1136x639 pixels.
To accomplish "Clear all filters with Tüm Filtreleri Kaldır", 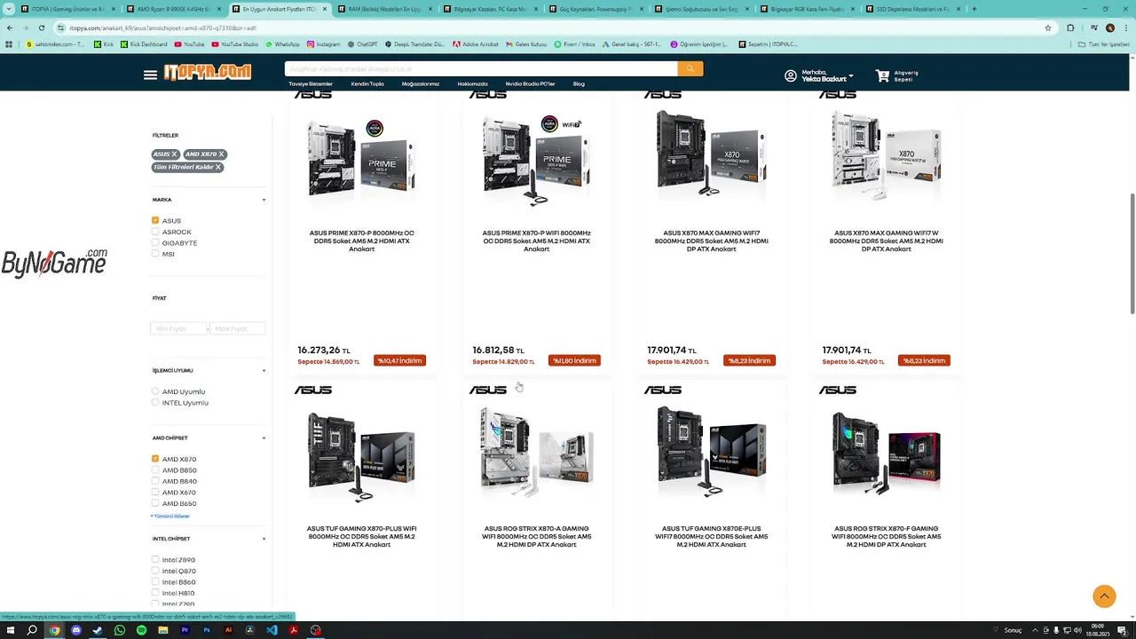I will click(186, 167).
